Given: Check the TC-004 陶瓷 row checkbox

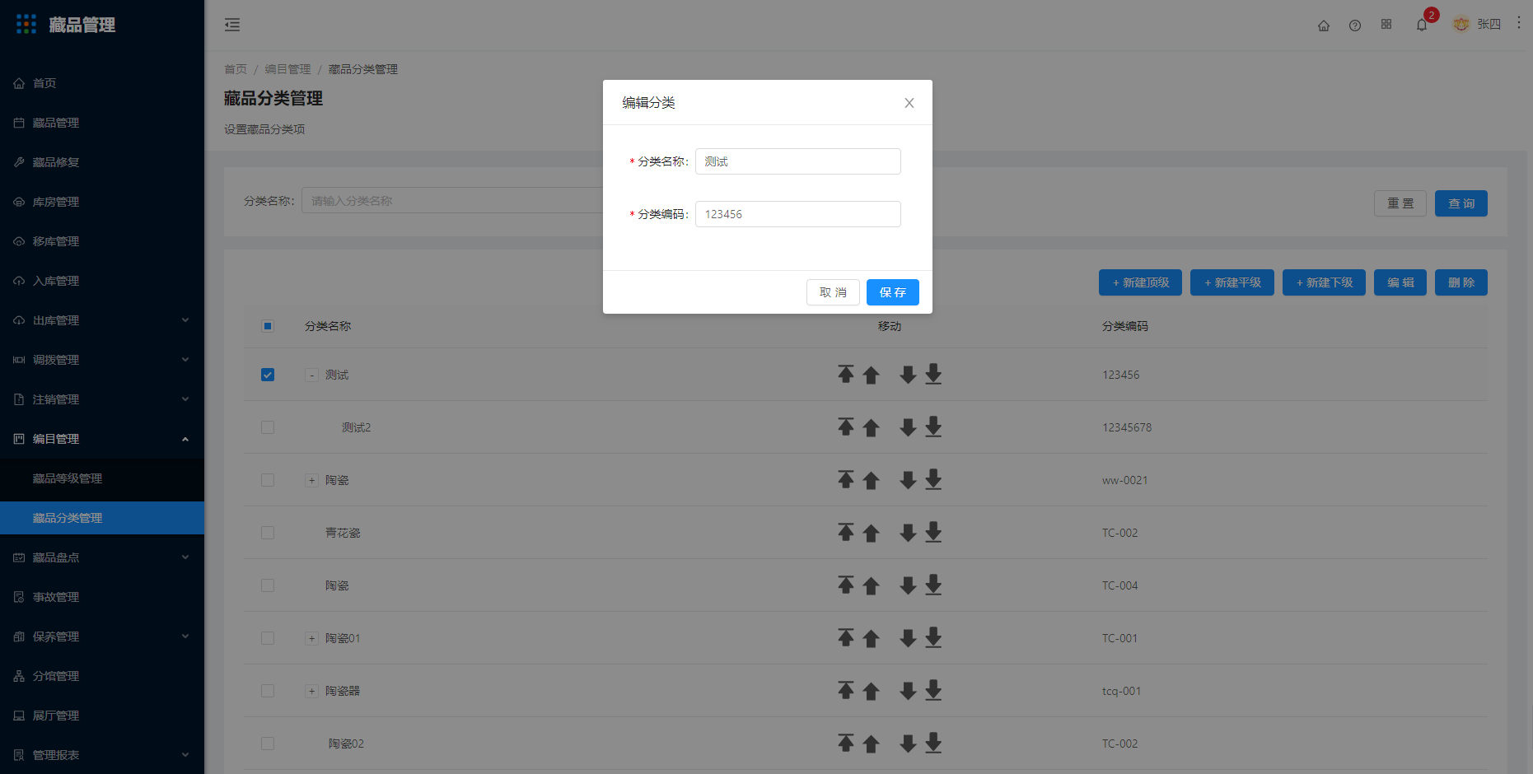Looking at the screenshot, I should coord(268,585).
